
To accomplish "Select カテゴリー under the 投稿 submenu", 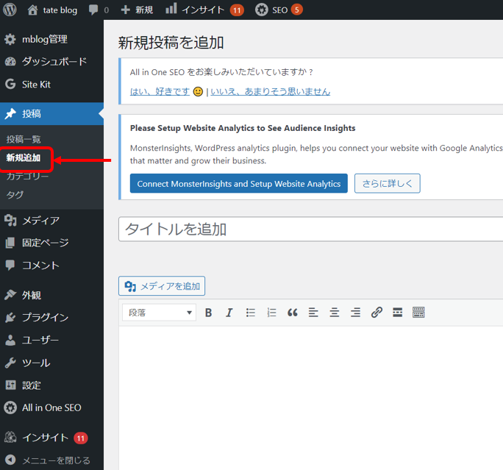I will [x=27, y=177].
